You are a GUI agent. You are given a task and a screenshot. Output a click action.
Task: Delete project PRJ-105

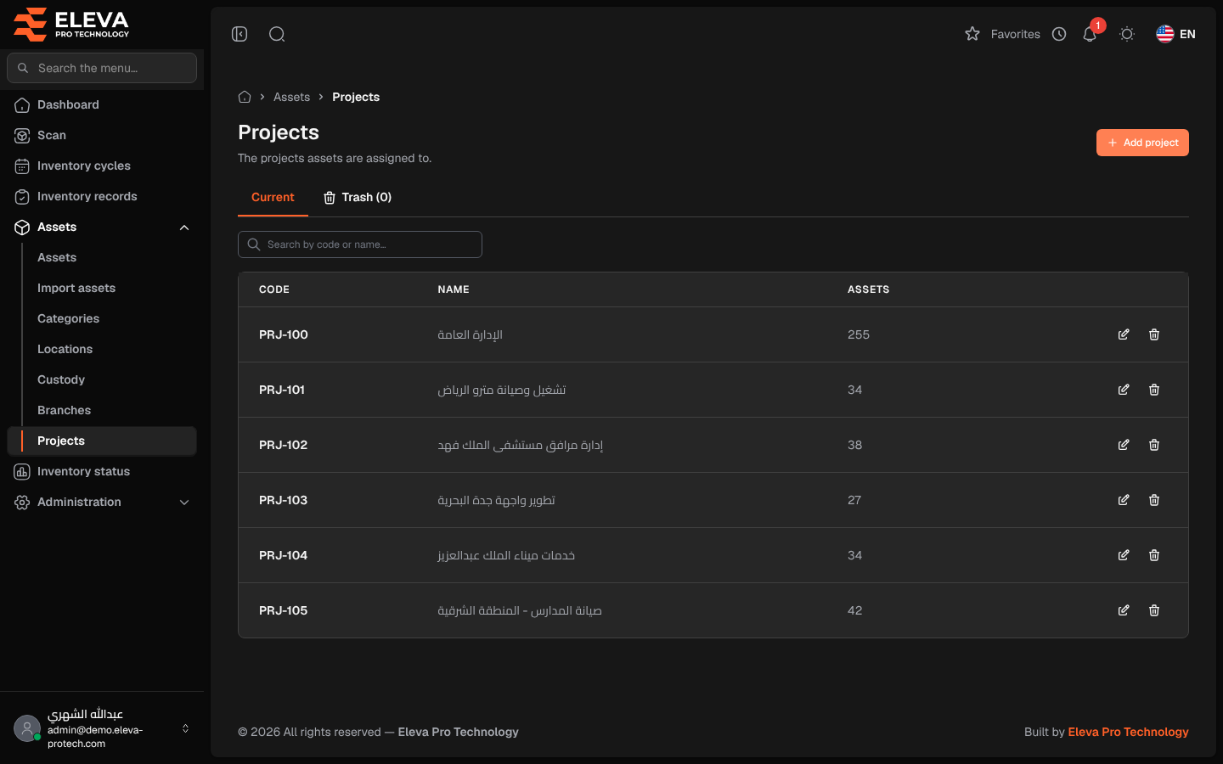[x=1154, y=610]
